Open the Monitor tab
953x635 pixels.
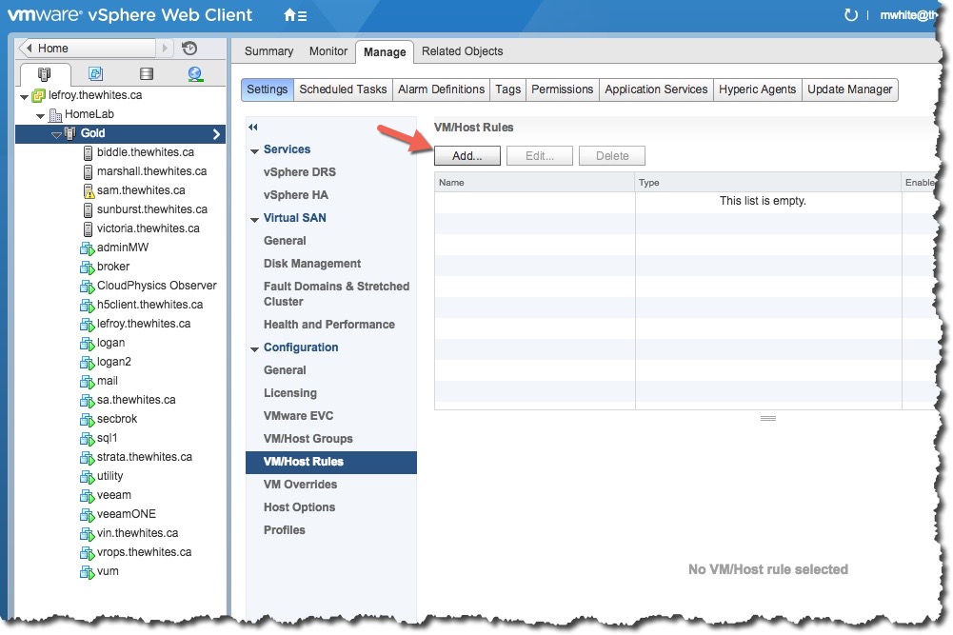click(328, 51)
